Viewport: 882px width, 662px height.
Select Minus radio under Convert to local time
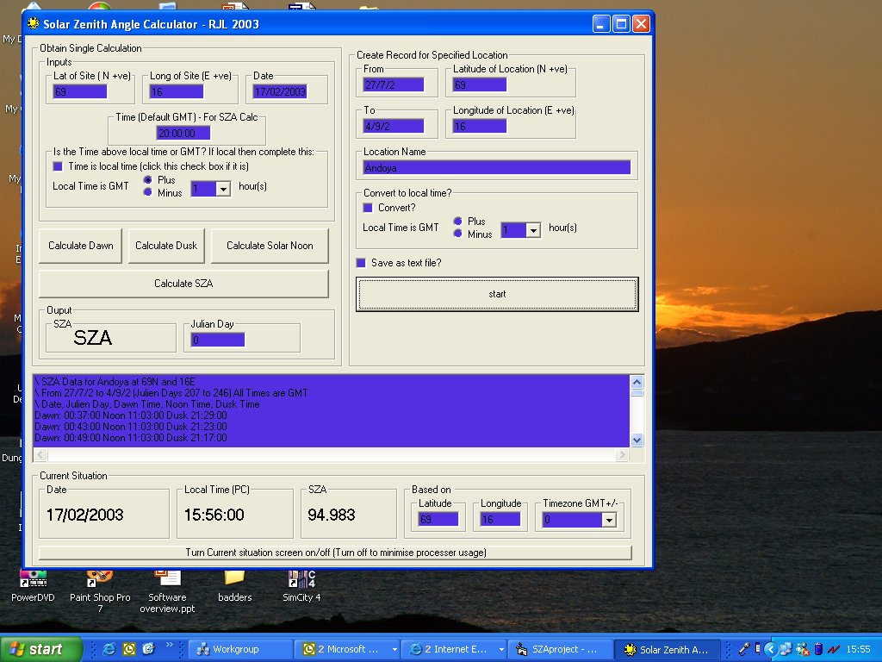tap(458, 234)
